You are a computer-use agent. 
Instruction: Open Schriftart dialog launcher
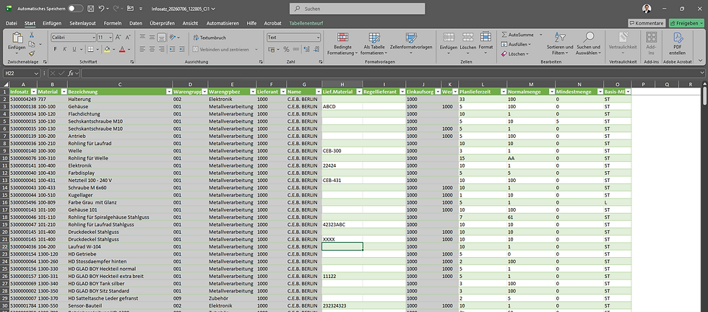131,61
